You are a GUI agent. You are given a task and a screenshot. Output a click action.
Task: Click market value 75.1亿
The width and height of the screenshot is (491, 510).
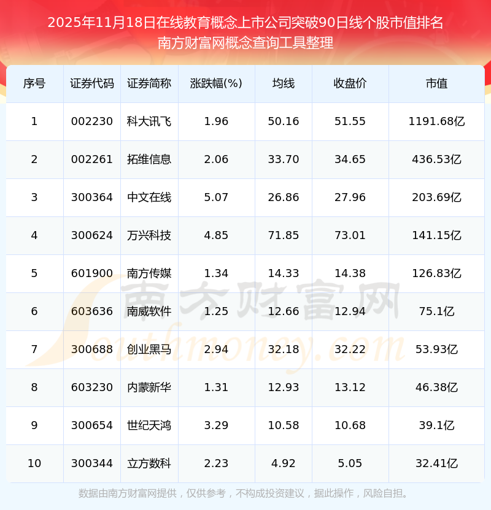[436, 311]
